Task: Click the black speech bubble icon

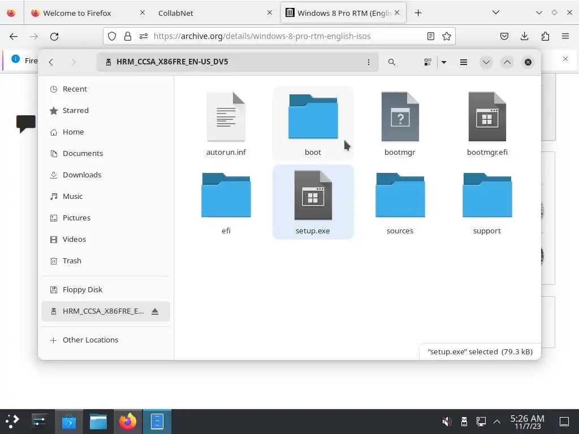Action: point(26,124)
